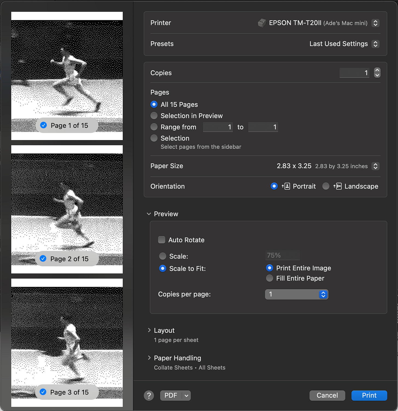Select the Page 2 preview thumbnail
This screenshot has height=411, width=398.
tap(67, 209)
